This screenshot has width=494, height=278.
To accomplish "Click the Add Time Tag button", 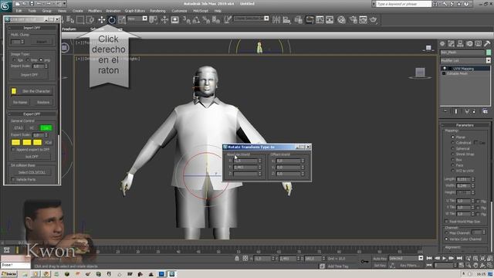I will [338, 266].
